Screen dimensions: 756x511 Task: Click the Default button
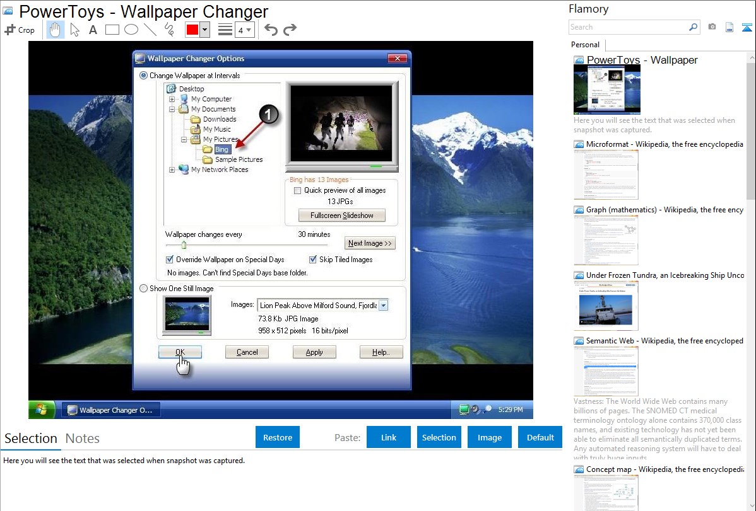[540, 437]
